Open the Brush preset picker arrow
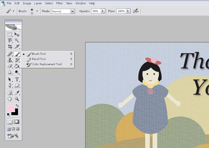 pyautogui.click(x=37, y=11)
